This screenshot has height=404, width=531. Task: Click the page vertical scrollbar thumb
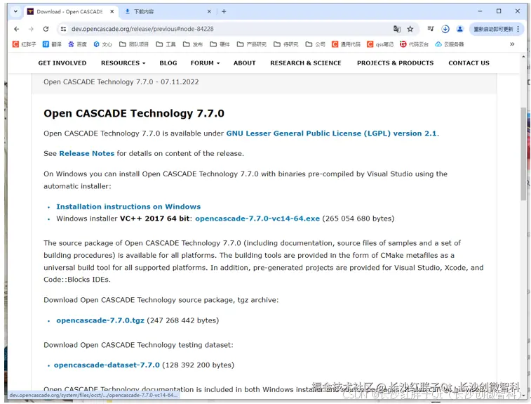[523, 155]
